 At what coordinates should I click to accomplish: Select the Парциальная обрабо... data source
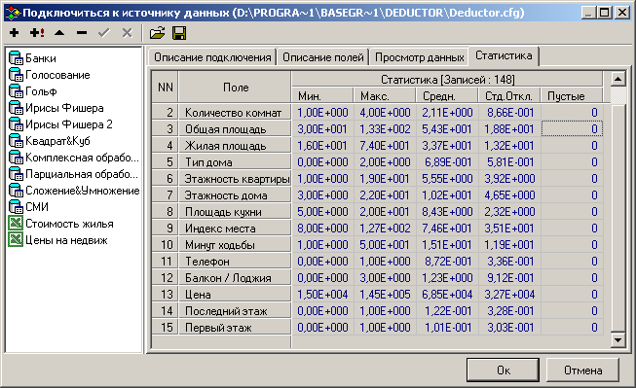pyautogui.click(x=82, y=174)
